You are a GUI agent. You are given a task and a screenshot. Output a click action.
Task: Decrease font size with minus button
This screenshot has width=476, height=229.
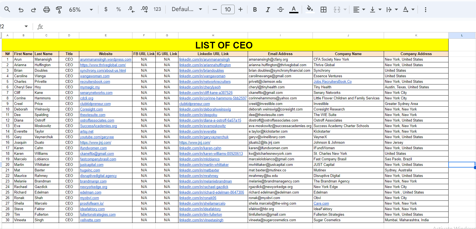click(215, 9)
